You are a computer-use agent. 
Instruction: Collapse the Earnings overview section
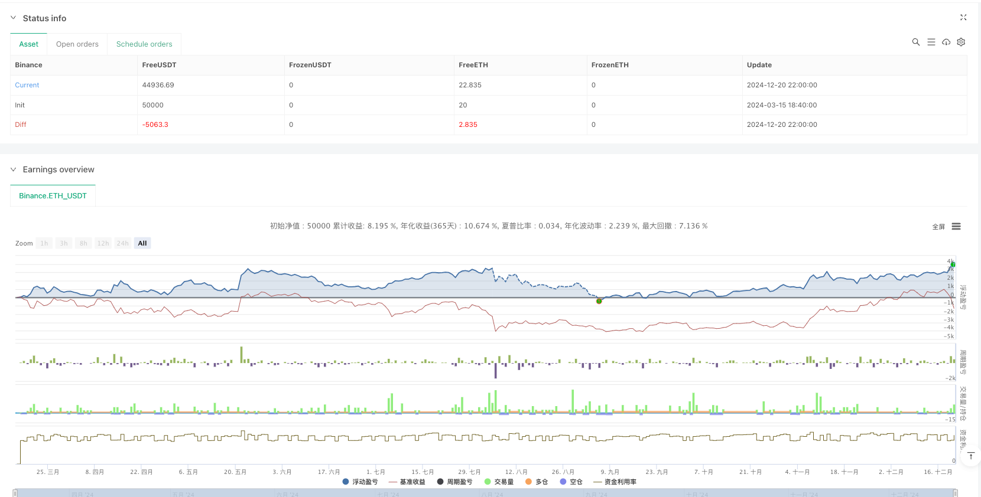point(14,169)
